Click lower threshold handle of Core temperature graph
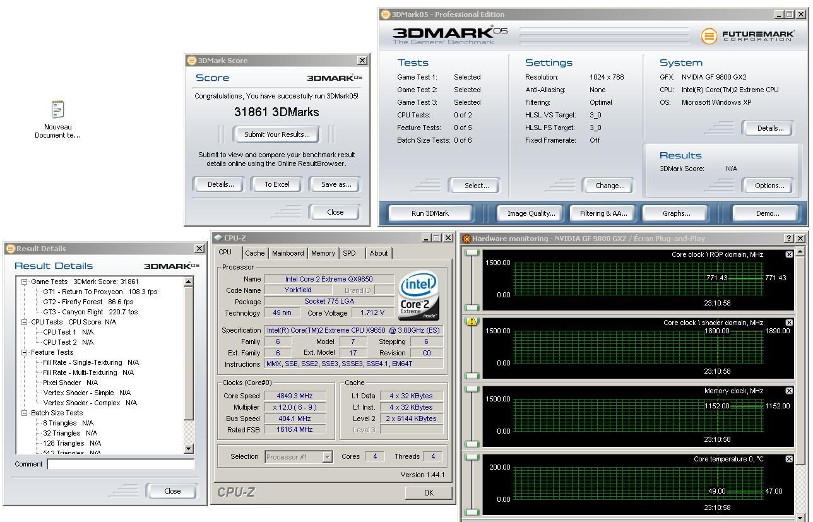The image size is (813, 522). click(472, 513)
